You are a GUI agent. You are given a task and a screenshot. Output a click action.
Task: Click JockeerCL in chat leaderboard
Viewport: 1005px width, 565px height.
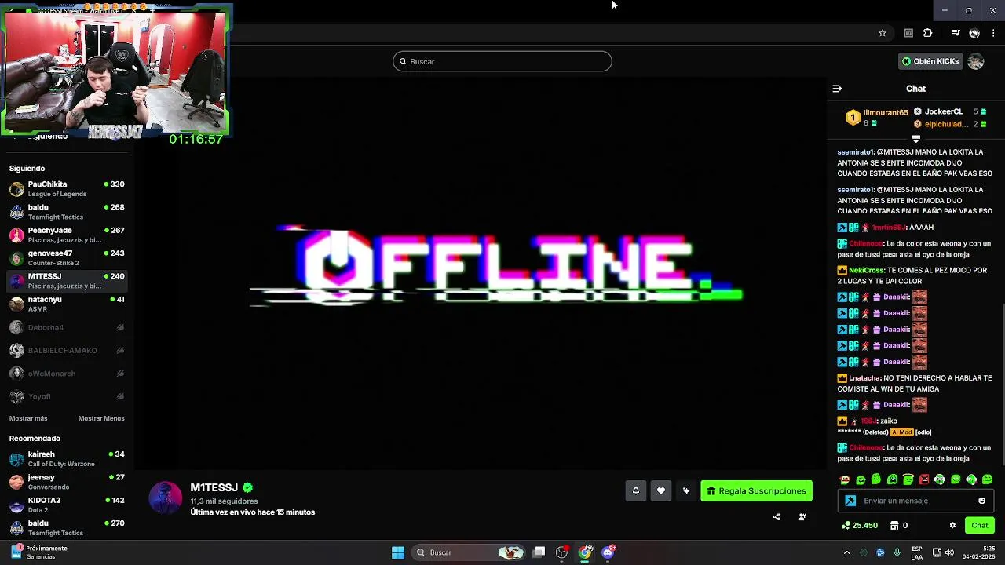[x=943, y=111]
